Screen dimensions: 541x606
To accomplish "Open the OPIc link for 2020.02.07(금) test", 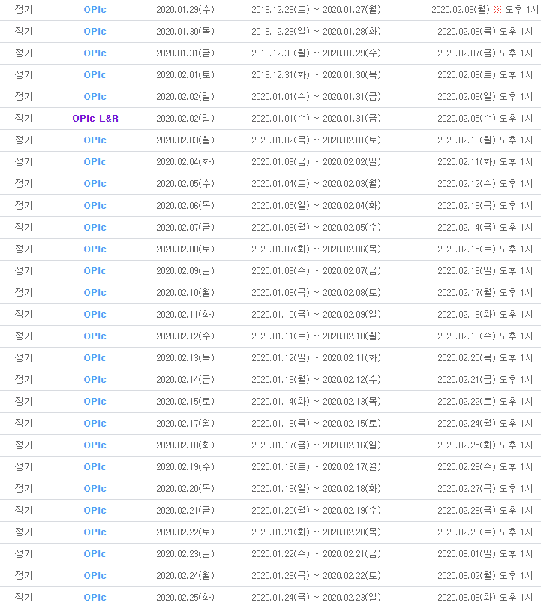I will click(x=95, y=227).
